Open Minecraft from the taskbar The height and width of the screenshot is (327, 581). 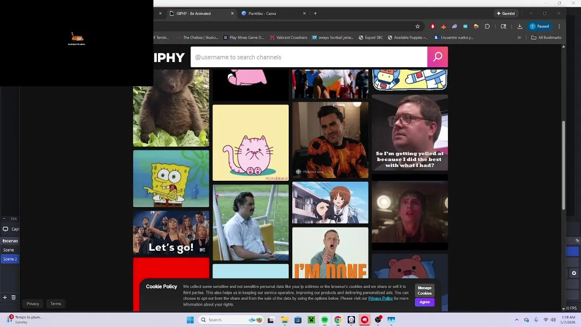click(311, 320)
